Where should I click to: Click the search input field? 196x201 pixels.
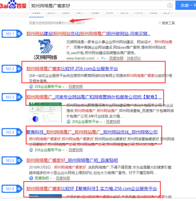click(98, 6)
